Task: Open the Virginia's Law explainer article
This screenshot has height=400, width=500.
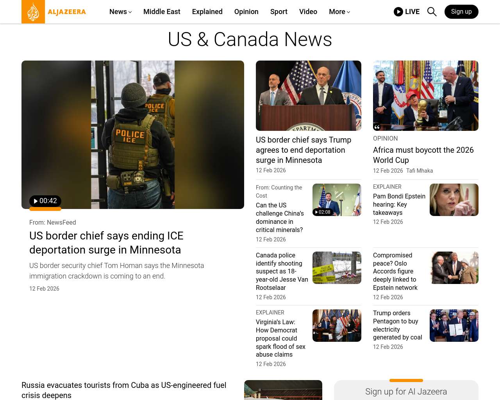Action: [280, 338]
